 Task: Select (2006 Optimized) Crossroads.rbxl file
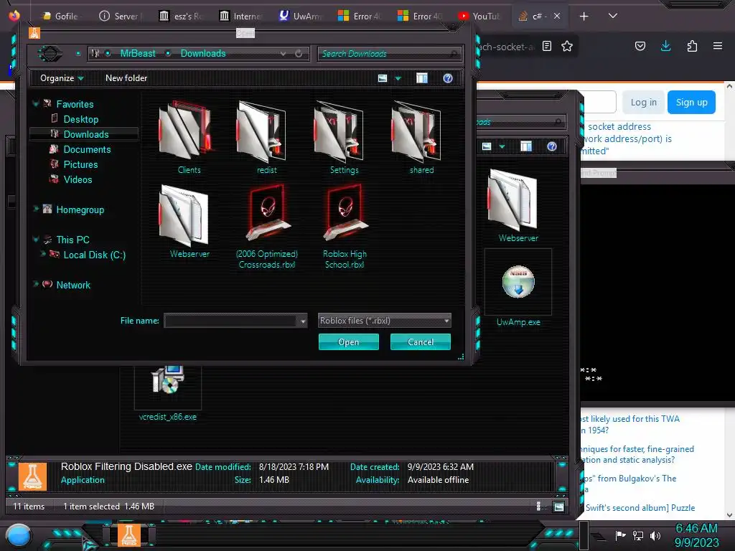click(x=267, y=227)
